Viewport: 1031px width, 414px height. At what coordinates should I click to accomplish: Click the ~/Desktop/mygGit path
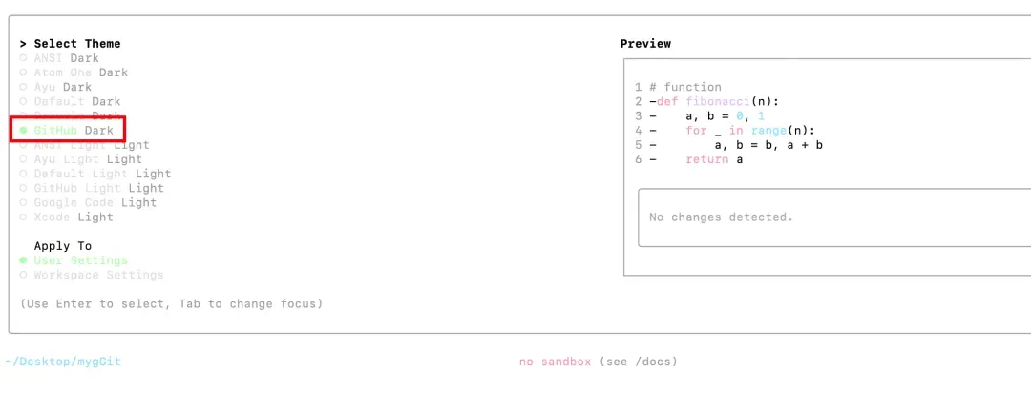62,362
